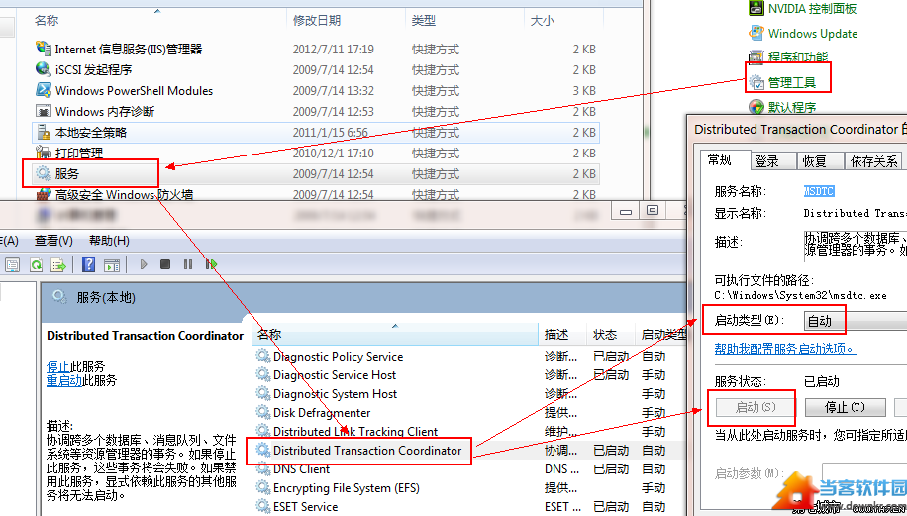Open the 启动类型 combo box showing 自动

coord(855,321)
